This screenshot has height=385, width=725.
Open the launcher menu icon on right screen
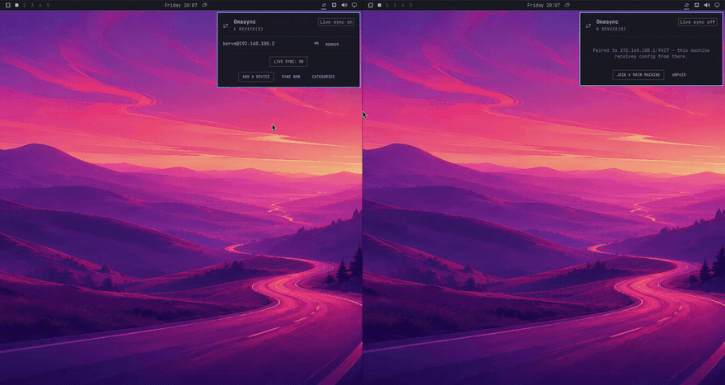point(371,5)
